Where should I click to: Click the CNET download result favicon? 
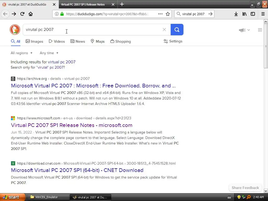point(13,163)
